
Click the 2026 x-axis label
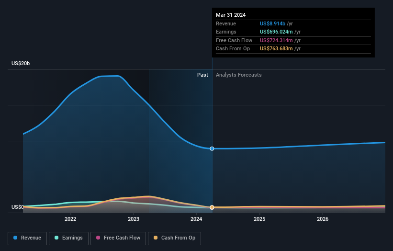pyautogui.click(x=323, y=219)
